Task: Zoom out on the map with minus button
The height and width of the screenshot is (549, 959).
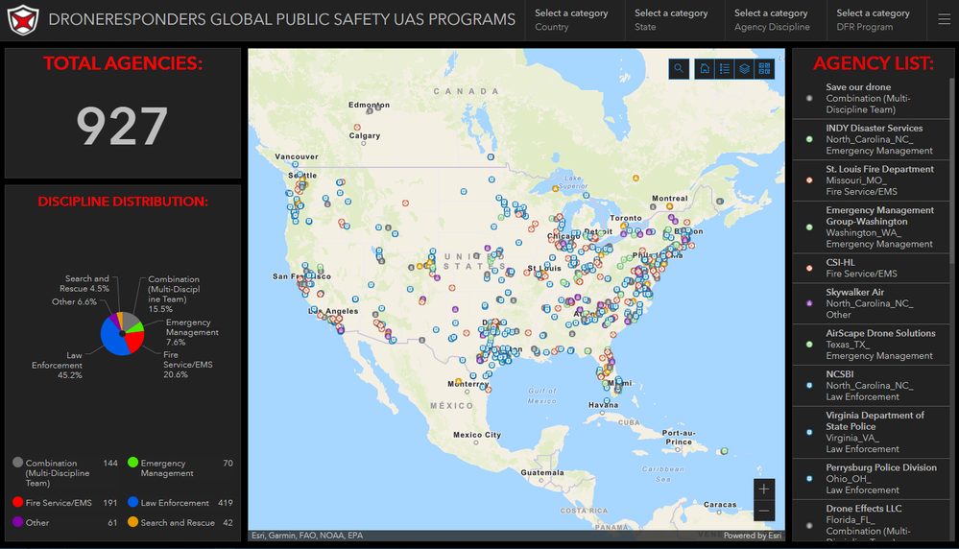Action: coord(764,511)
